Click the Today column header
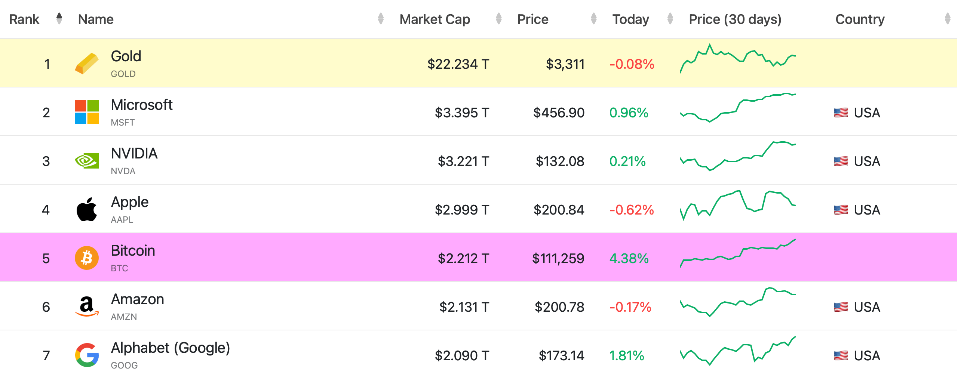Viewport: 961px width, 376px height. [630, 19]
